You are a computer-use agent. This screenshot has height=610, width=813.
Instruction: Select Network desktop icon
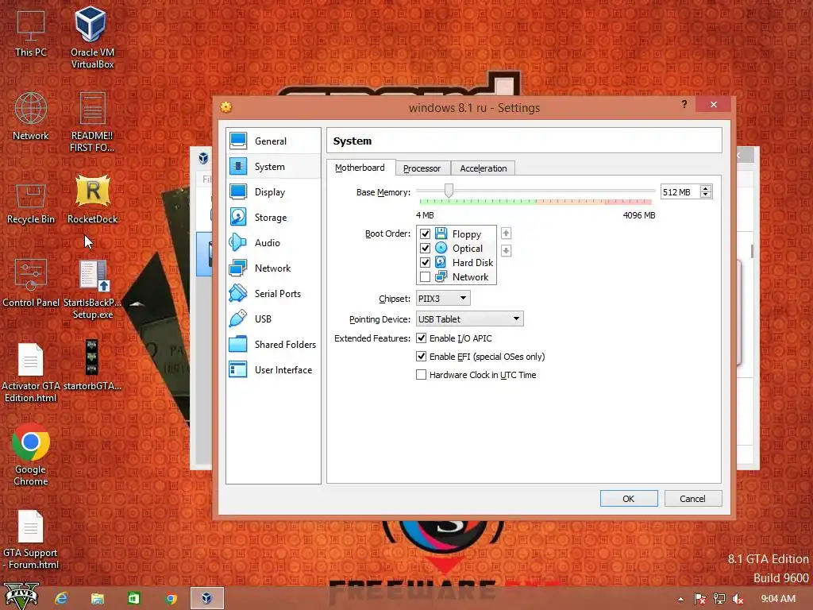coord(31,116)
